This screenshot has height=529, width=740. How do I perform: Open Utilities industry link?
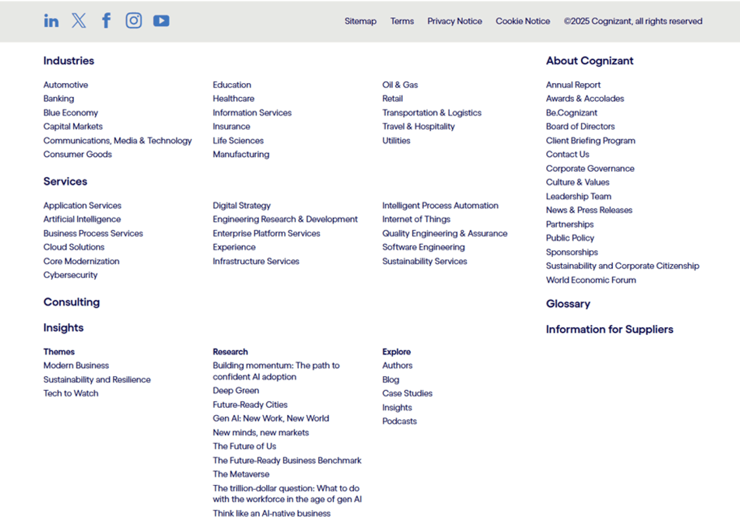click(396, 141)
